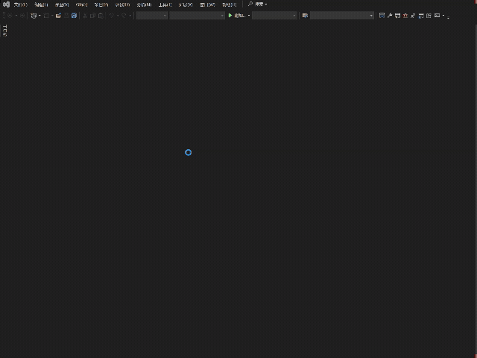
Task: Click the search box in title bar
Action: [x=257, y=4]
